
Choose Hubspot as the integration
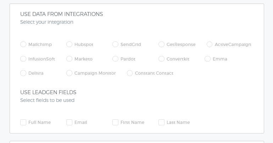(x=69, y=44)
